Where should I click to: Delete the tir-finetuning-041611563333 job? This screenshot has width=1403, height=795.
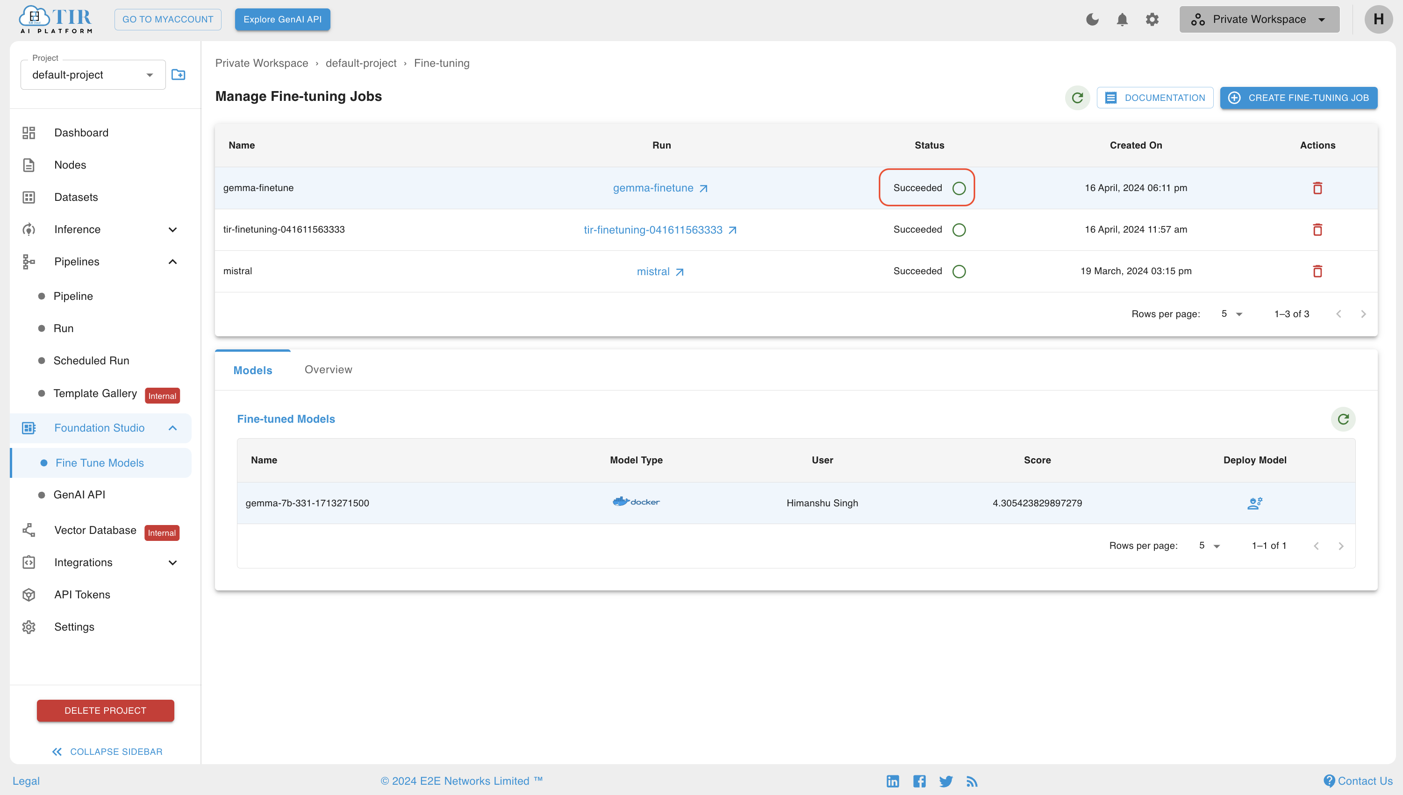tap(1317, 229)
